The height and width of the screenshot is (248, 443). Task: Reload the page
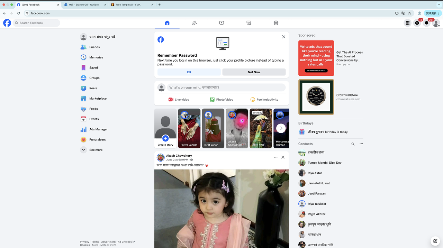point(19,13)
